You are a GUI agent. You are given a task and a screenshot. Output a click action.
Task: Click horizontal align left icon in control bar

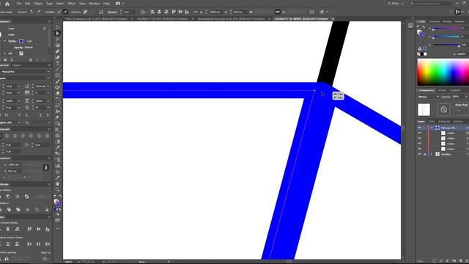click(152, 12)
